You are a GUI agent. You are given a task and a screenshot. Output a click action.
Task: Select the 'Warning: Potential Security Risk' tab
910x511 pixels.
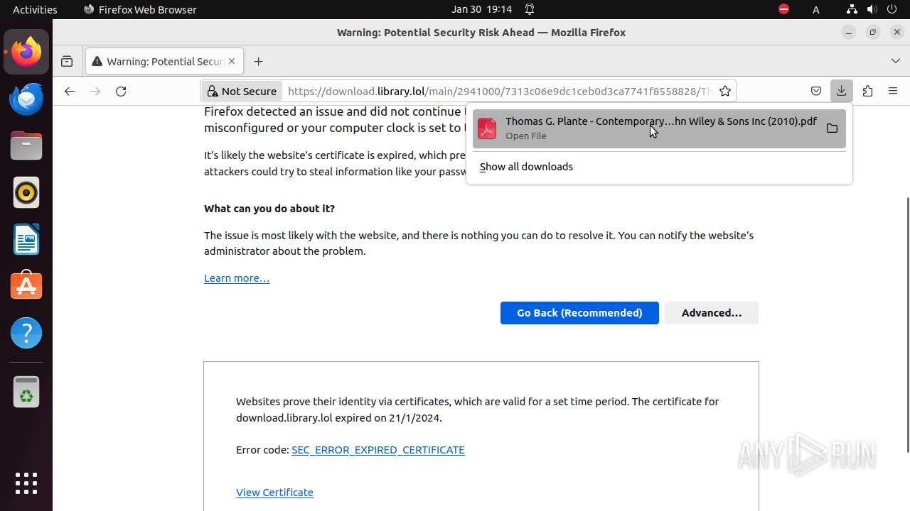(165, 61)
